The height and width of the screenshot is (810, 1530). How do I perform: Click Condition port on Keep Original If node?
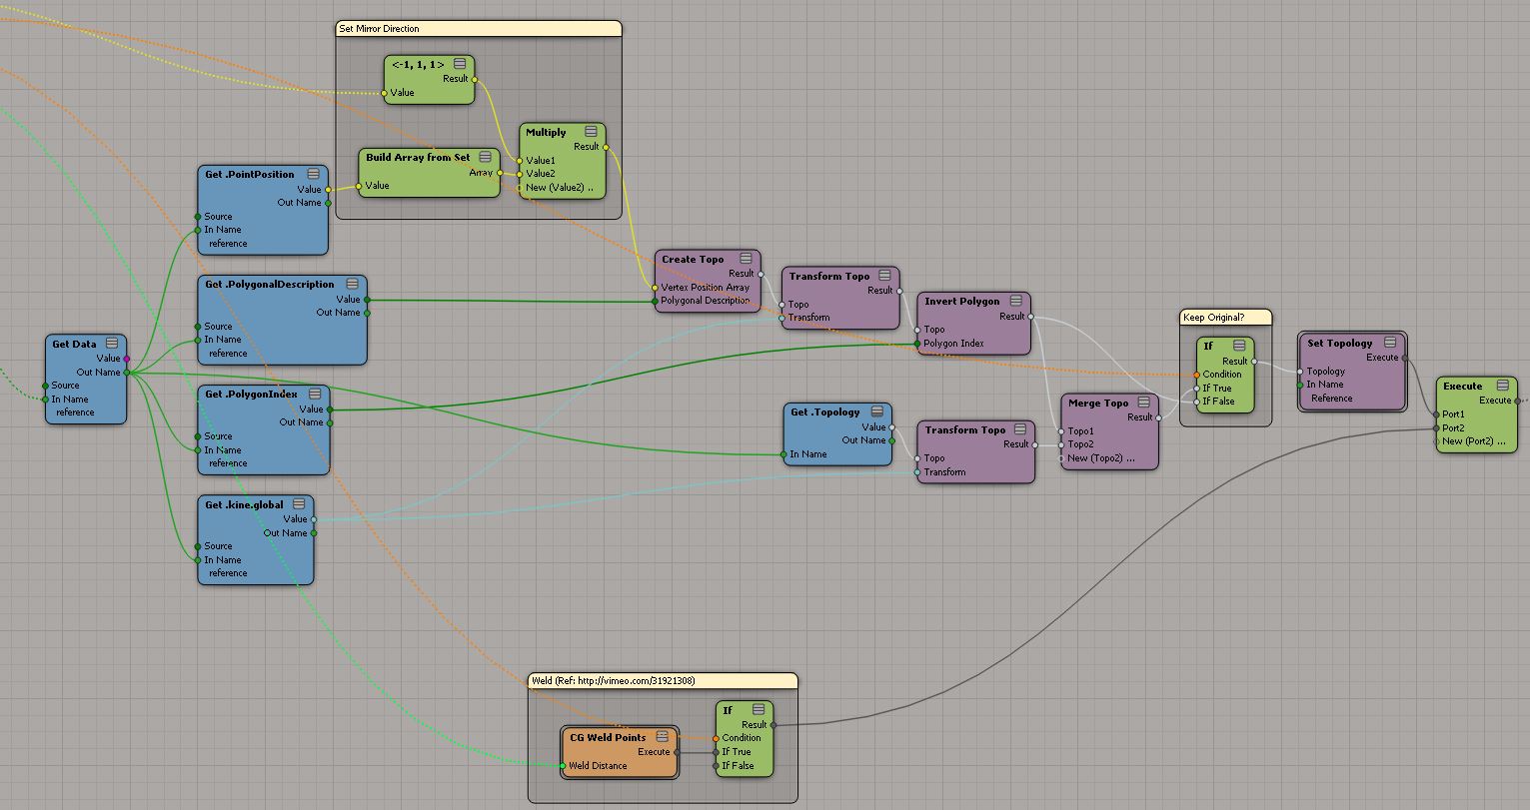[1196, 375]
